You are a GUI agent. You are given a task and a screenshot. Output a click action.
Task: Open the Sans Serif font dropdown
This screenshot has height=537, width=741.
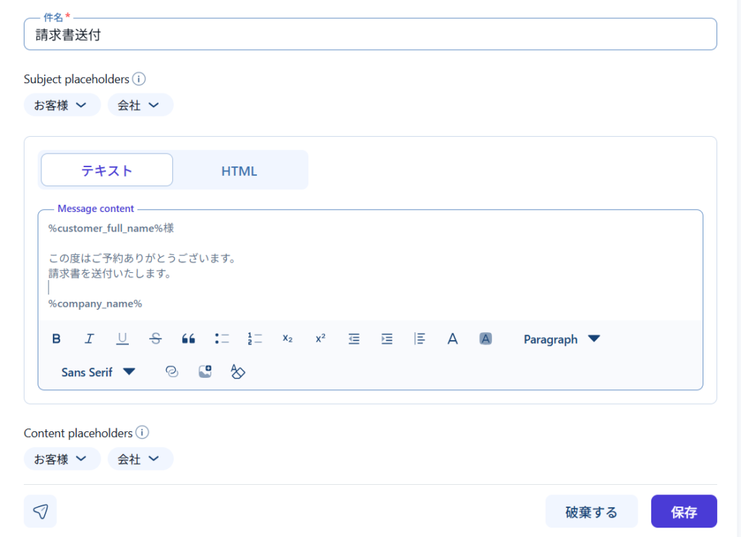pyautogui.click(x=98, y=372)
